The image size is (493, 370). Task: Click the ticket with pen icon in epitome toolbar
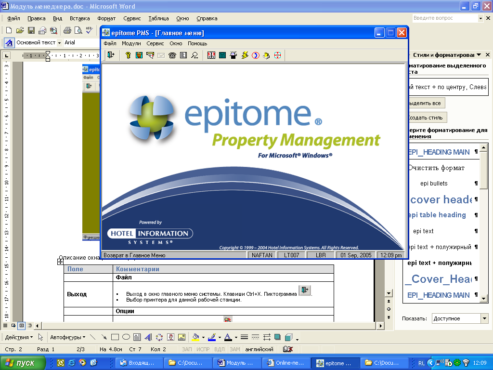(150, 55)
